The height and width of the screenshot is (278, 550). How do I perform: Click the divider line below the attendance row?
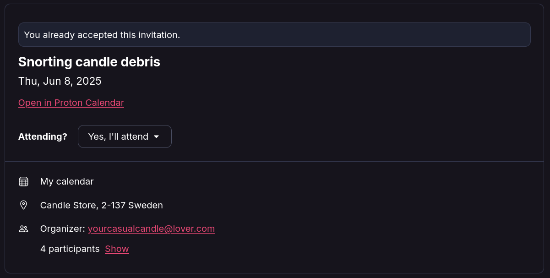point(274,161)
